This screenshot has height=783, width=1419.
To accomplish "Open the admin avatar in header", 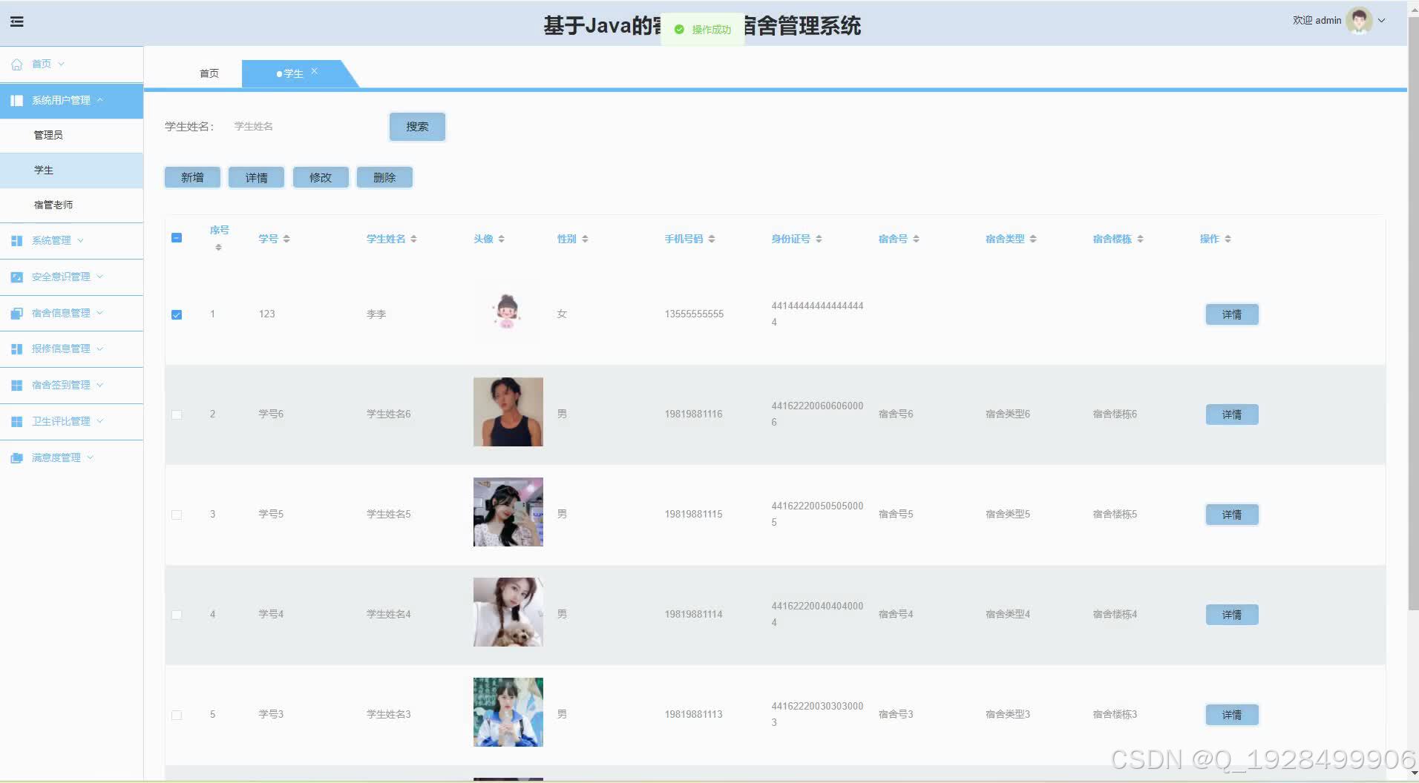I will (x=1359, y=21).
